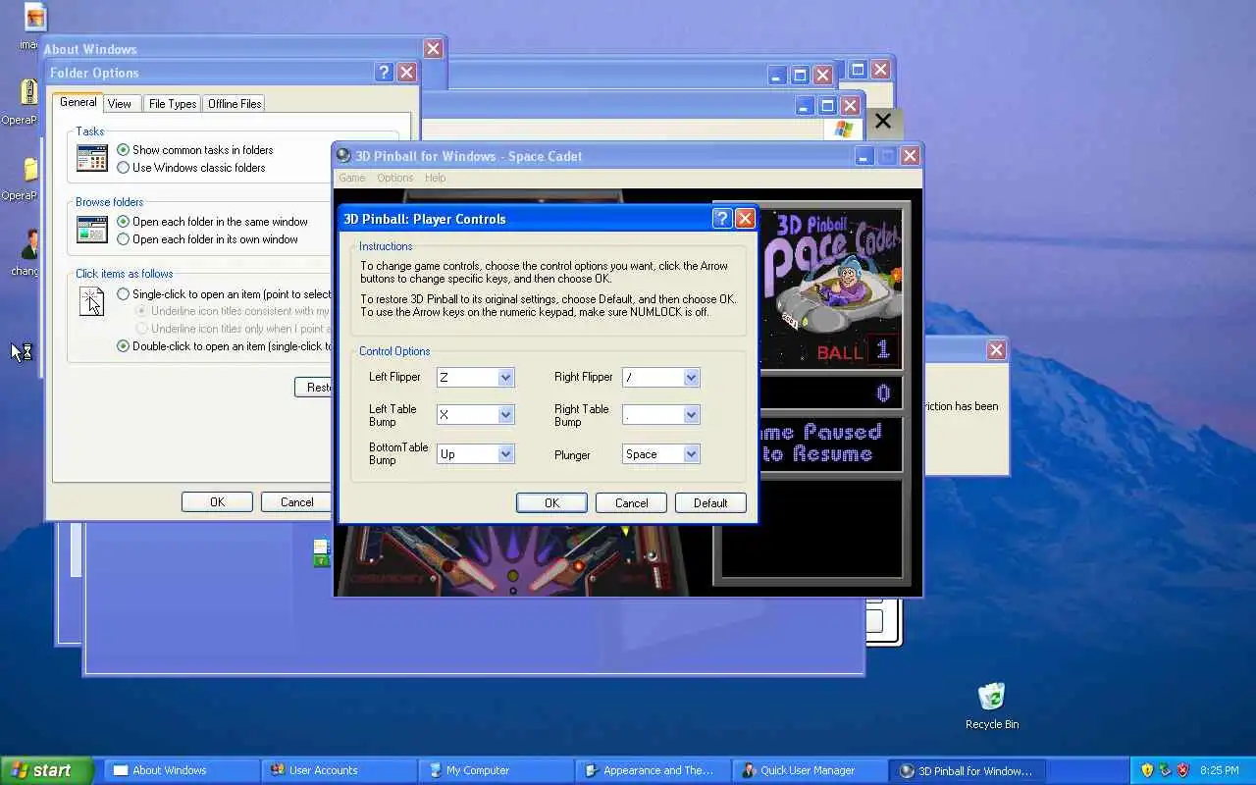
Task: Open the Options menu in 3D Pinball
Action: [395, 178]
